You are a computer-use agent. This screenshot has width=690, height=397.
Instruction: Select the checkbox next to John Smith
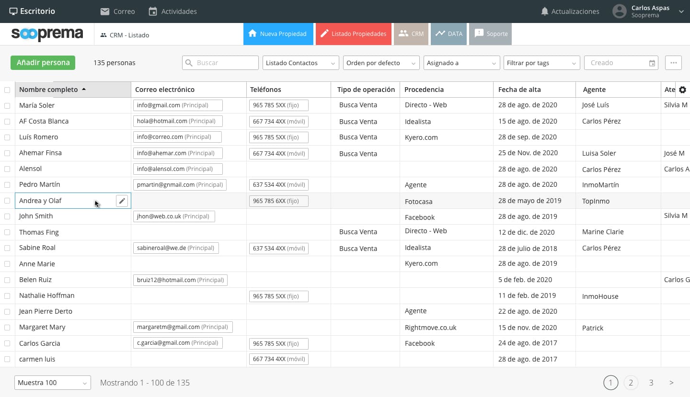click(7, 216)
